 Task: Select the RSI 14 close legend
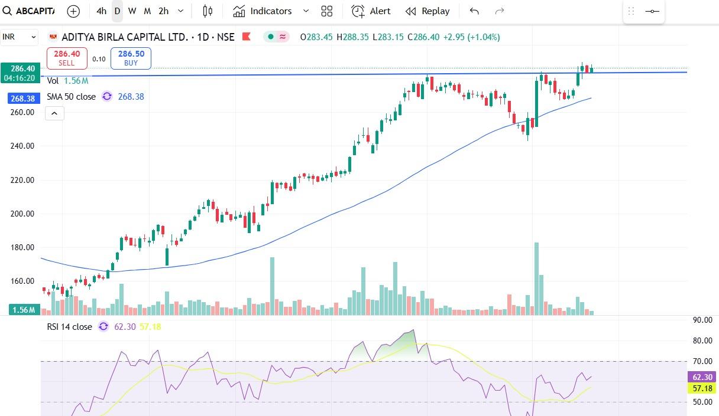point(69,326)
